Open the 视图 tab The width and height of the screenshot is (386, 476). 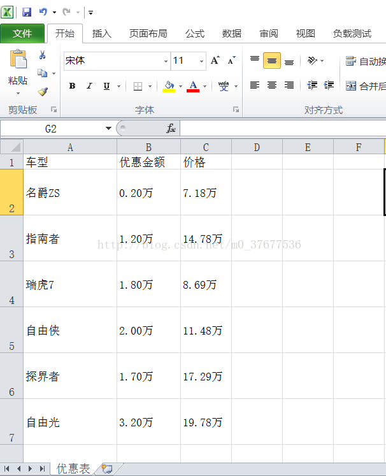point(306,33)
